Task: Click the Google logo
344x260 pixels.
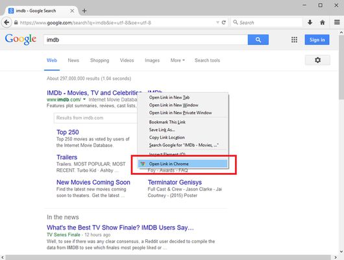Action: (21, 40)
